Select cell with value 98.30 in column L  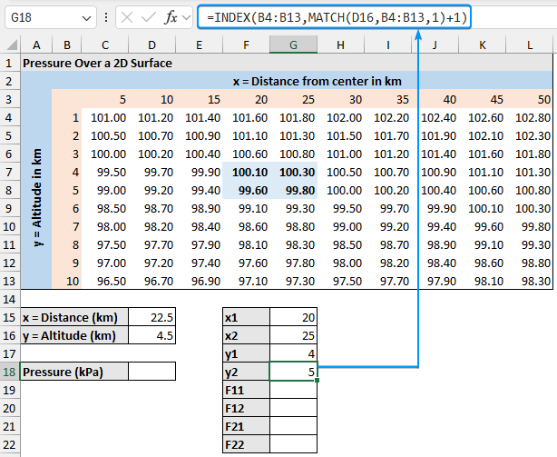point(529,281)
